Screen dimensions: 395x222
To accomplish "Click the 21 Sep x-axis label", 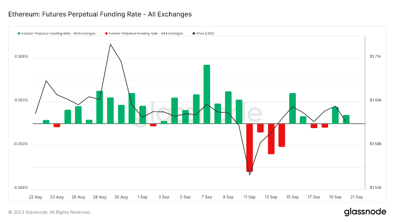I will click(357, 197).
